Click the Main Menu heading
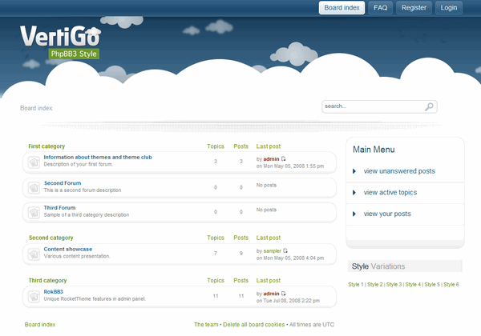Screen dimensions: 481x336 tap(374, 150)
